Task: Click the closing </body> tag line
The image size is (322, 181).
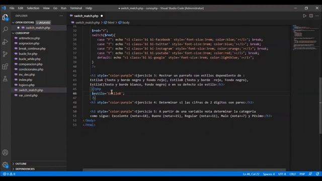Action: click(89, 121)
